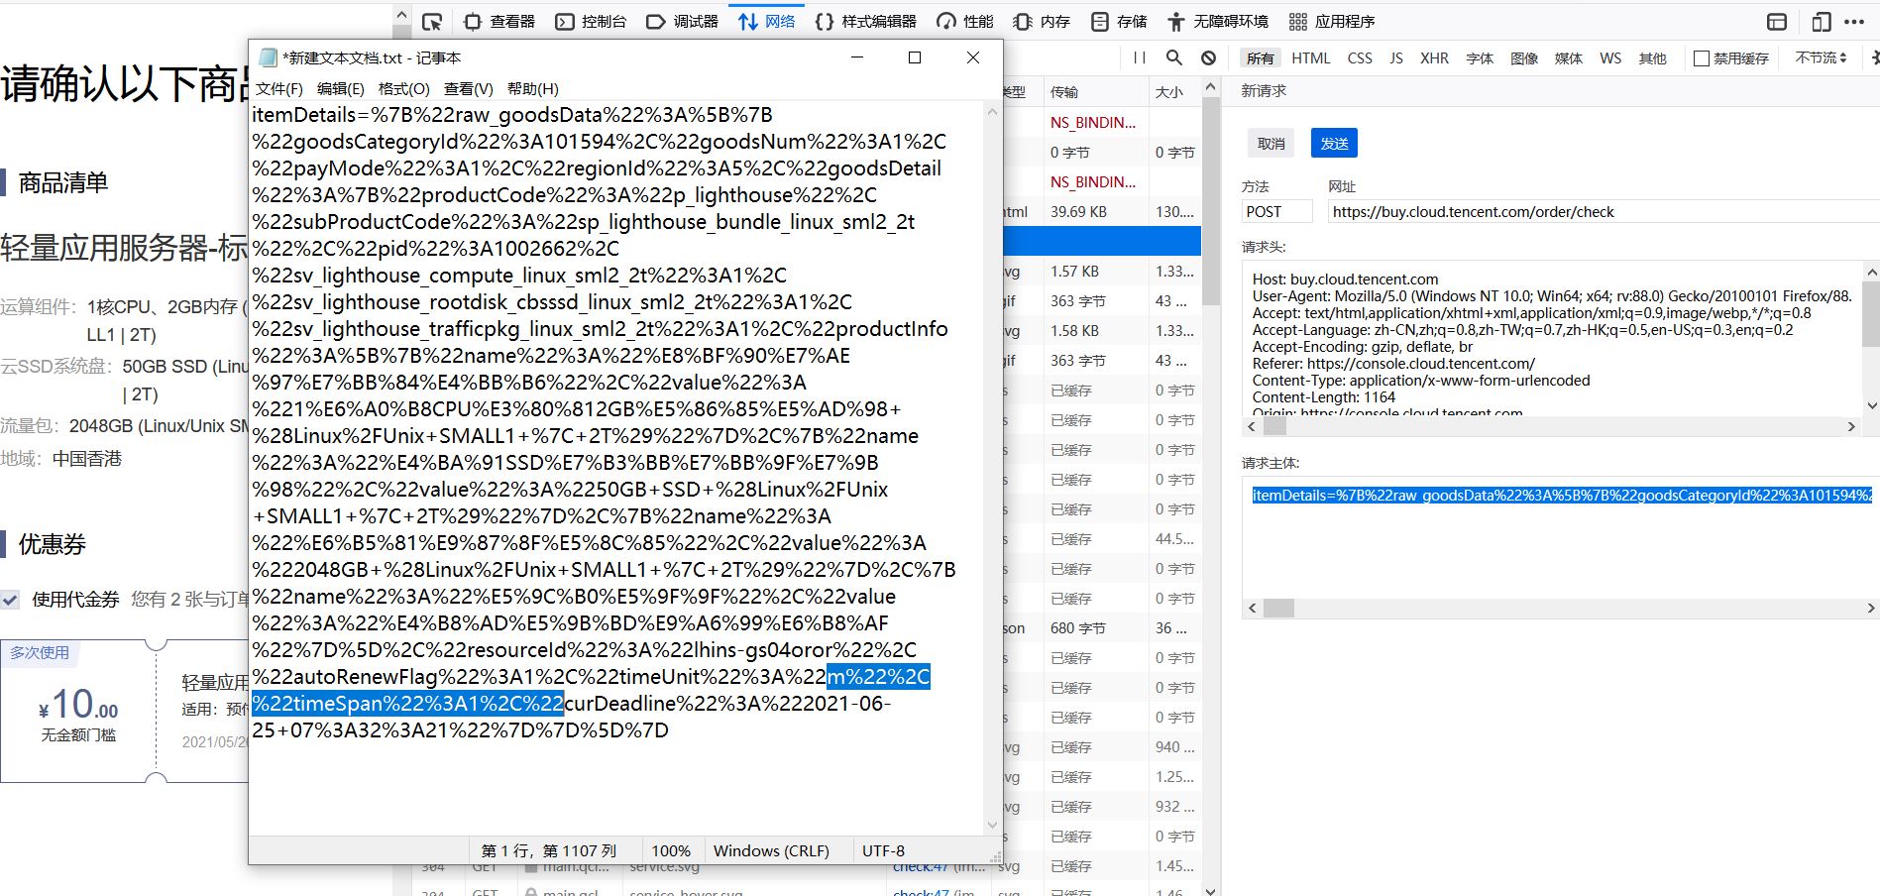This screenshot has height=896, width=1880.
Task: Pause network recording in DevTools
Action: (1140, 58)
